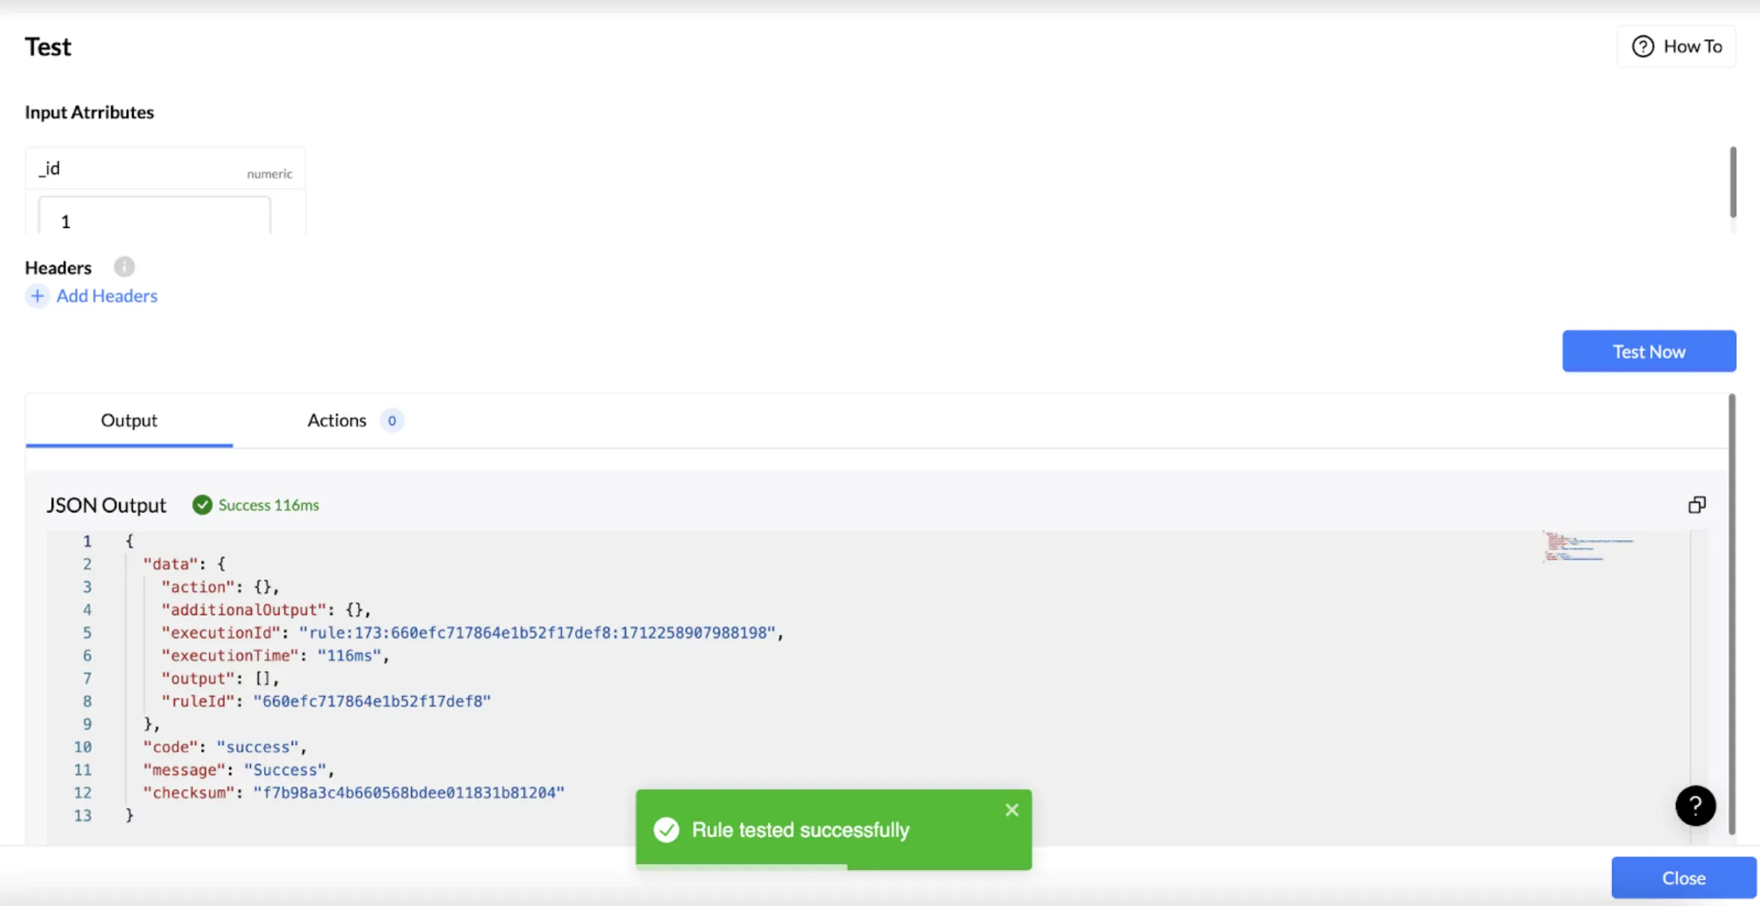Dismiss the success toast with the X
1760x906 pixels.
1011,810
